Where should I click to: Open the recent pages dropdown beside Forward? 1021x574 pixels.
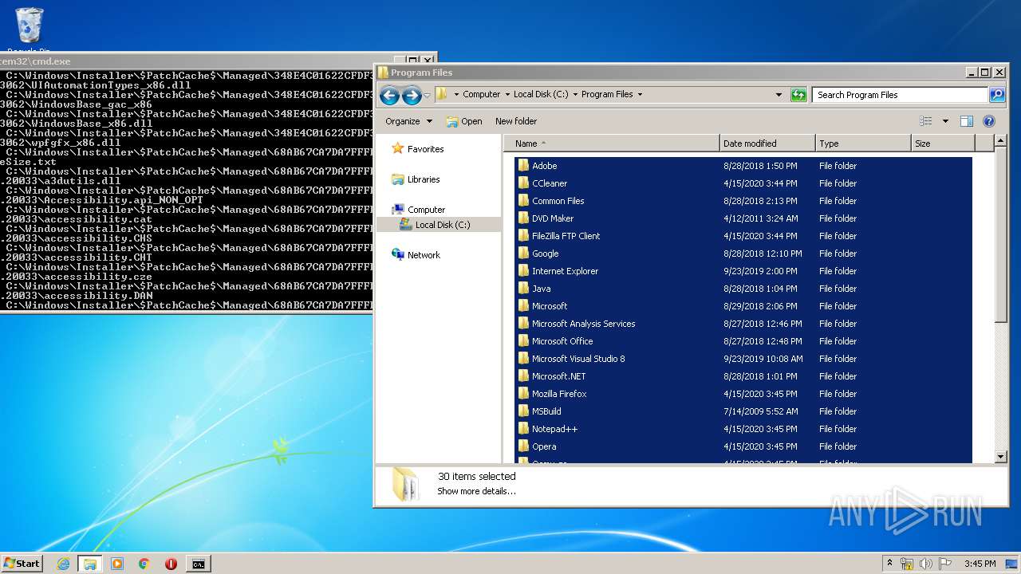click(427, 96)
